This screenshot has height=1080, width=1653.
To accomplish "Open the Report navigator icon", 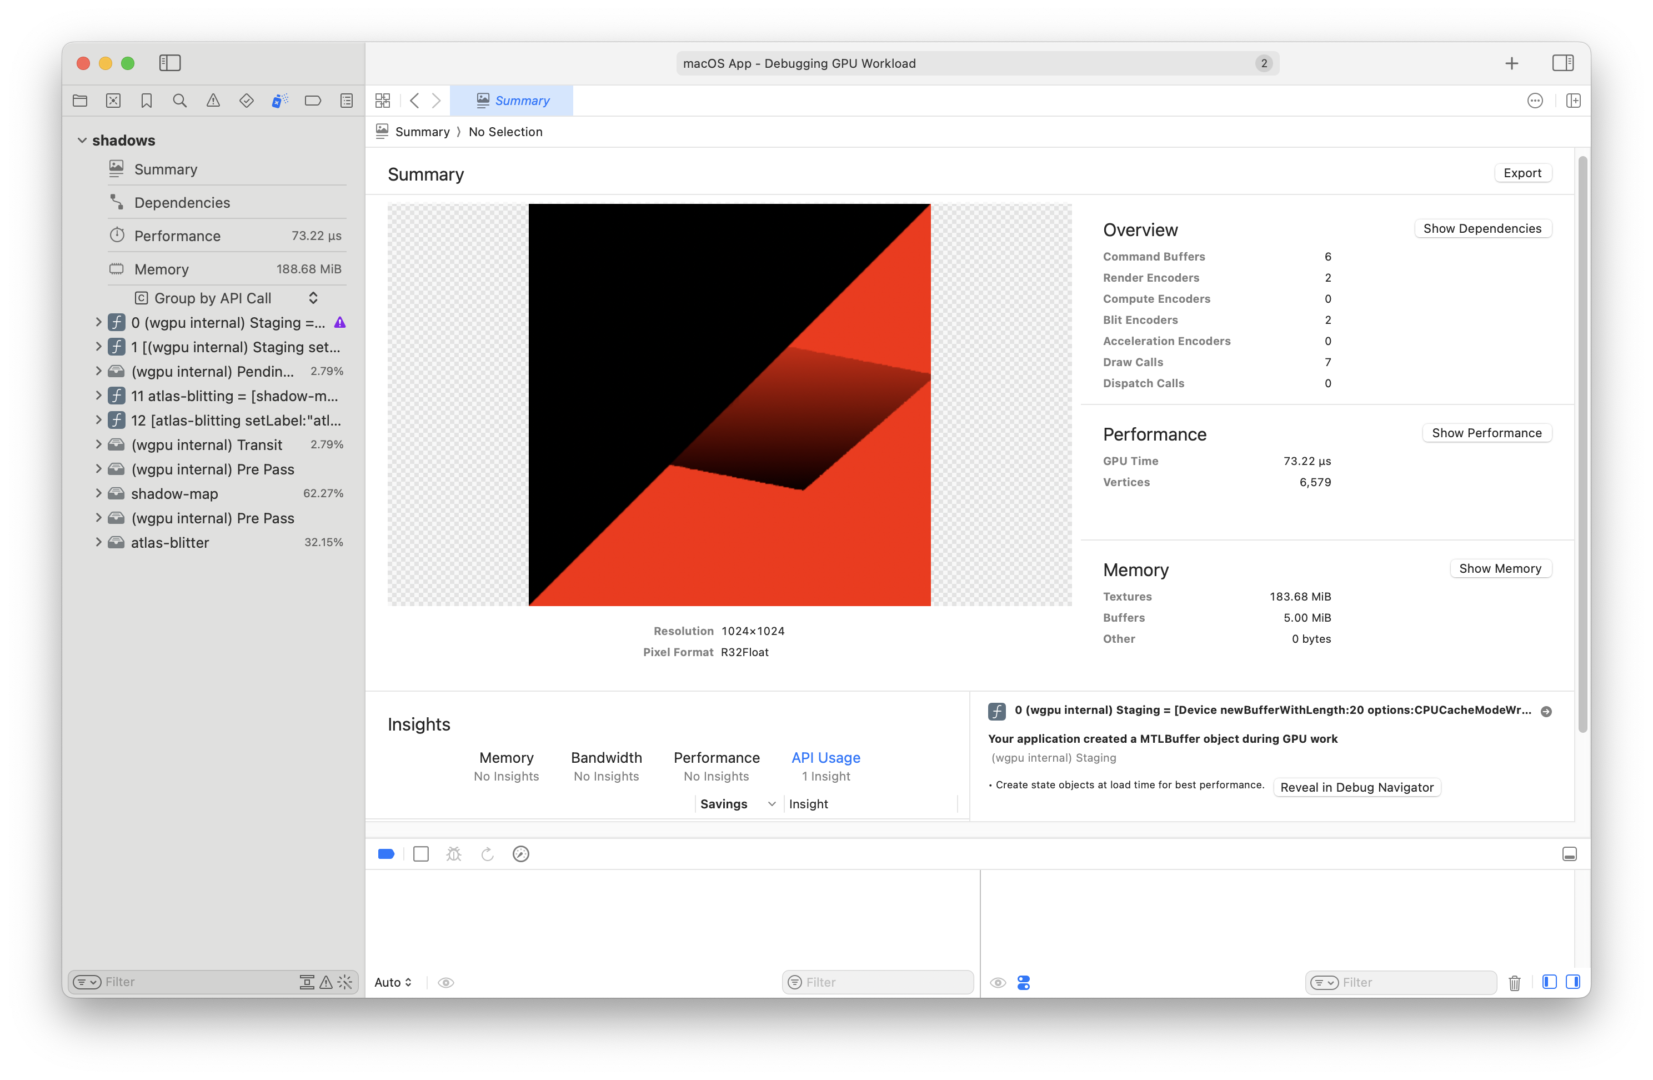I will 347,101.
